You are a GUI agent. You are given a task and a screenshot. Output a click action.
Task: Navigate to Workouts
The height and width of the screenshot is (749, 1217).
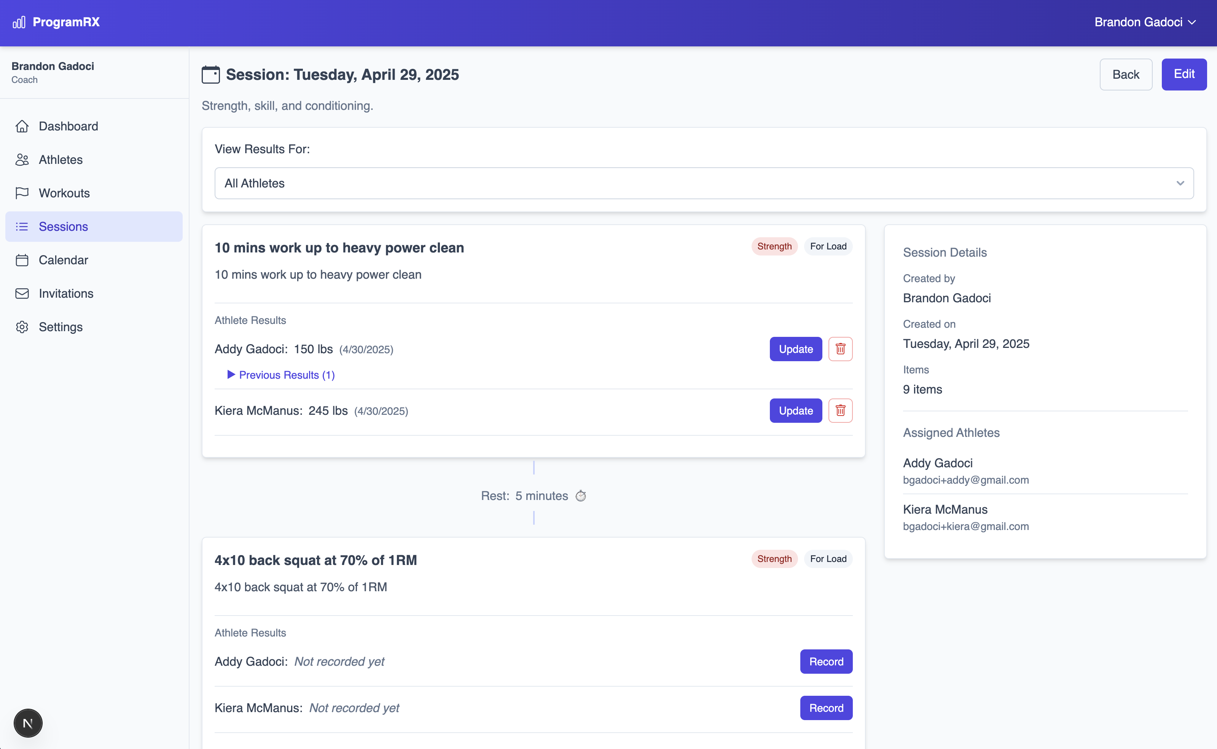tap(94, 193)
